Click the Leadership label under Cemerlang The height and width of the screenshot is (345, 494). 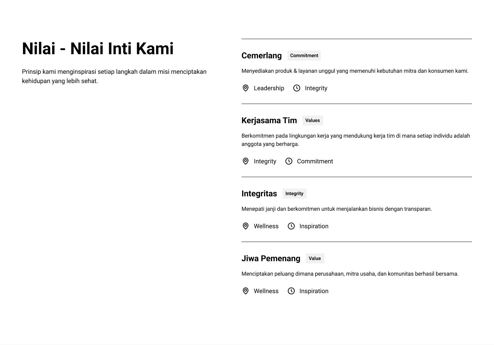(269, 88)
